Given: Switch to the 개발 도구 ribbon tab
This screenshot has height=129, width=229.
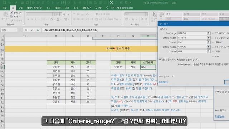Looking at the screenshot, I should pyautogui.click(x=87, y=8).
